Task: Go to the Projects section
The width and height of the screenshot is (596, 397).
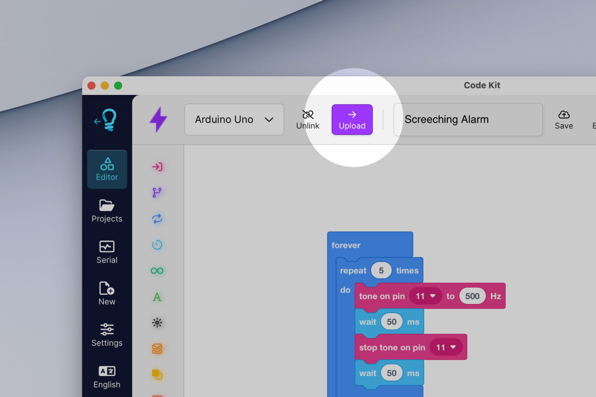Action: 107,211
